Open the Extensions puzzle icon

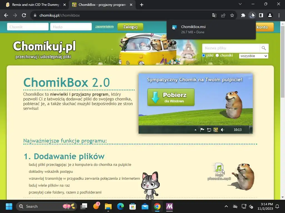coord(243,16)
